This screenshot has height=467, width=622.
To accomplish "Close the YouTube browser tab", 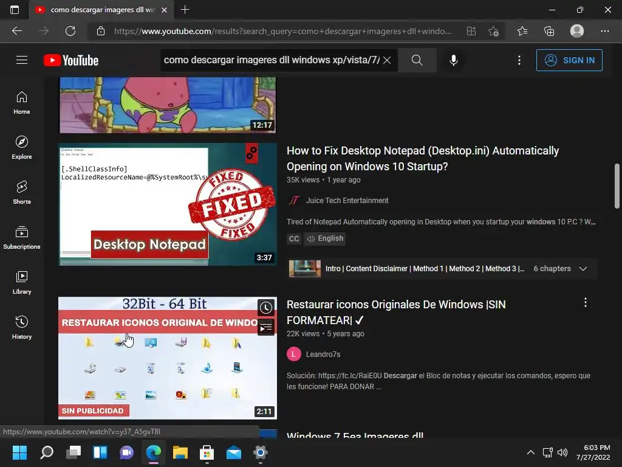I will pos(164,10).
